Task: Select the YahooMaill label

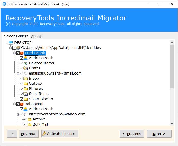Action: point(34,104)
